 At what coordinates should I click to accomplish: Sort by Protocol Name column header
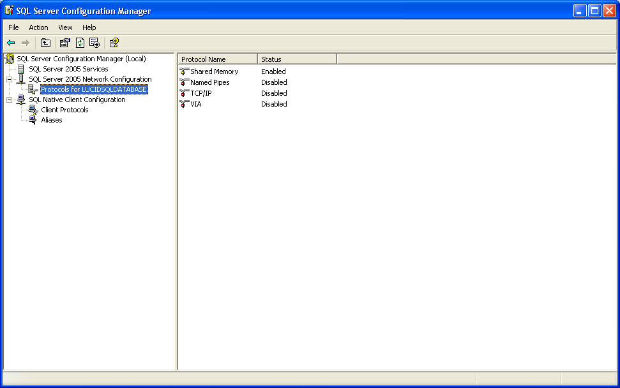pos(218,59)
